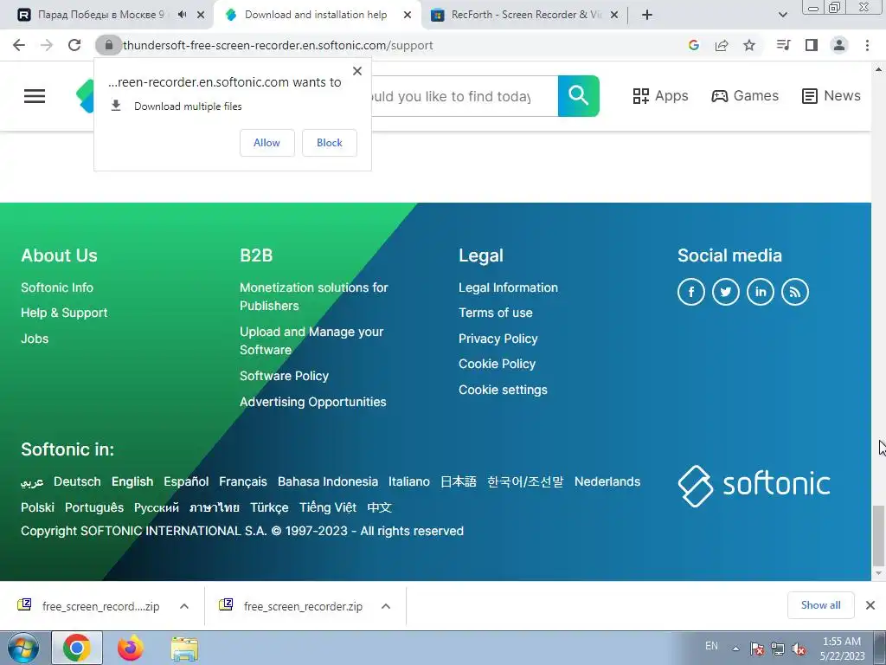886x665 pixels.
Task: Open the tab search dropdown
Action: coord(782,15)
